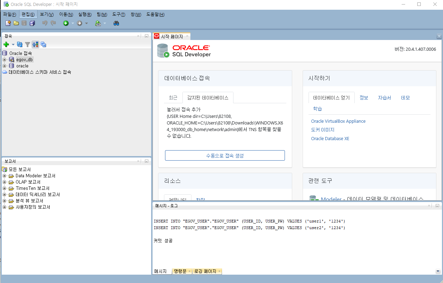Minimize the 보고서 panel with its icon
Viewport: 443px width, 283px height.
(147, 161)
